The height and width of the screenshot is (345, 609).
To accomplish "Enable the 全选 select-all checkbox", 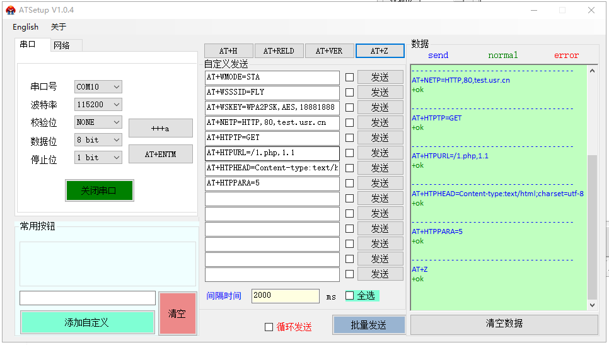I will click(x=350, y=296).
